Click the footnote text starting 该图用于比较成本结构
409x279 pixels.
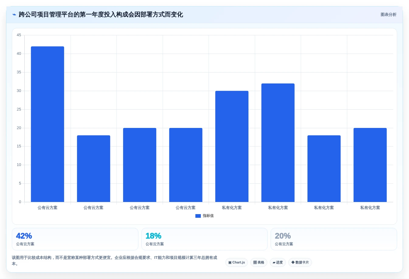[115, 260]
